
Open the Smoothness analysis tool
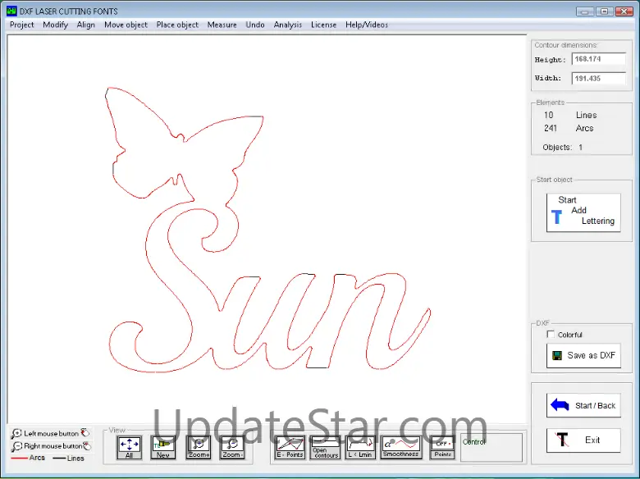[400, 447]
